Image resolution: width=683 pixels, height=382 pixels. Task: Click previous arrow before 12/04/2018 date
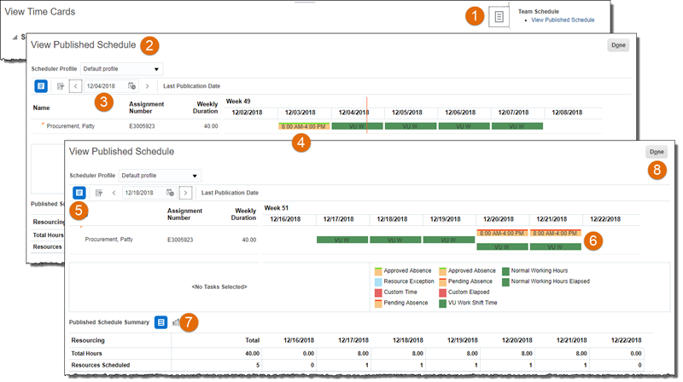[75, 86]
